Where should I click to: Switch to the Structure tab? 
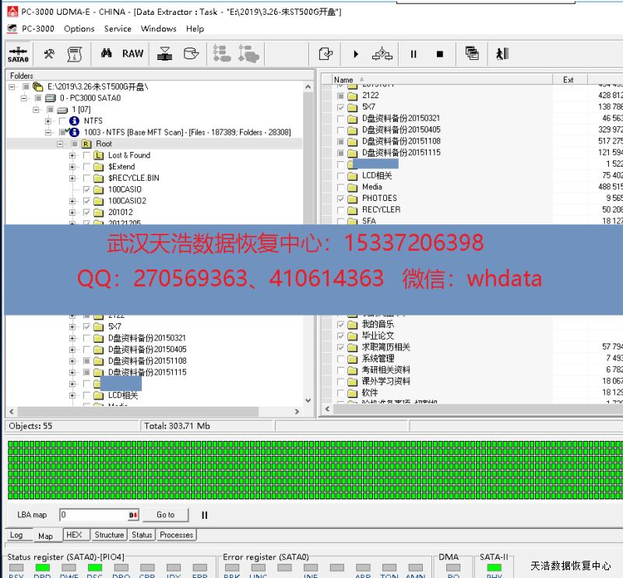tap(109, 535)
